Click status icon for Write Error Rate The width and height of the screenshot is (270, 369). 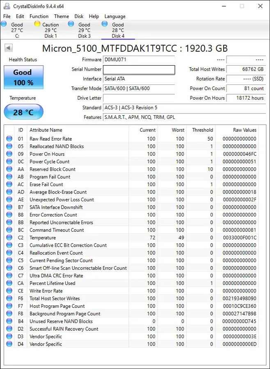[x=9, y=291]
